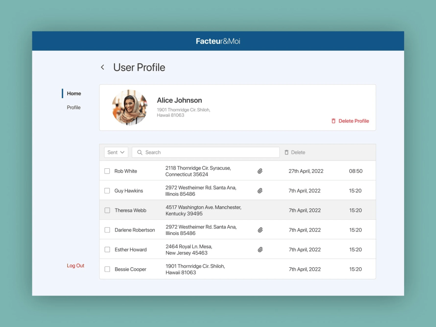436x327 pixels.
Task: Click the red trash icon for Delete Profile
Action: click(334, 121)
